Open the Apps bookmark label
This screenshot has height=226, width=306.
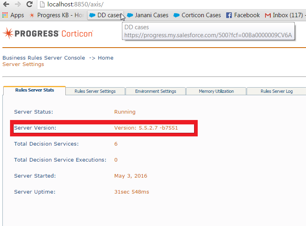17,15
